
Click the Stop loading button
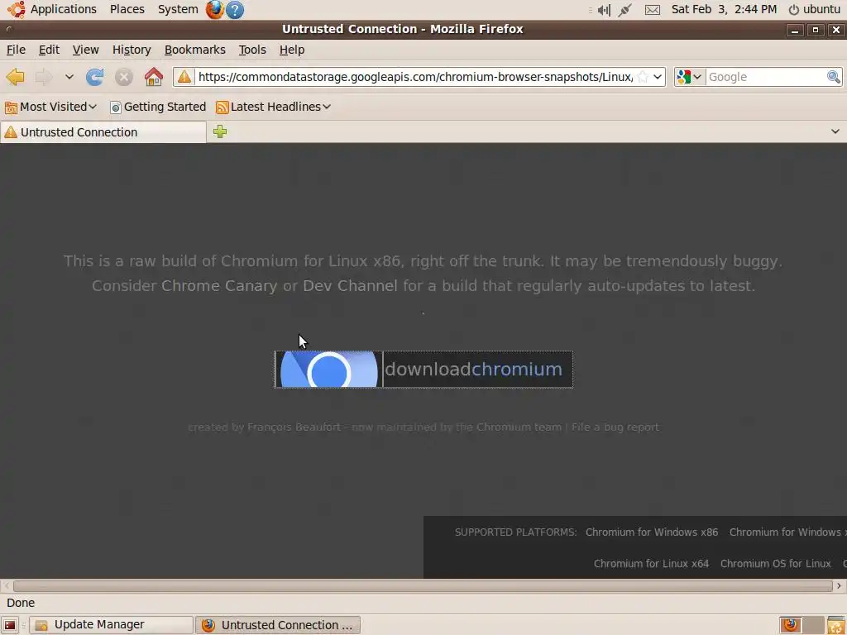click(124, 77)
